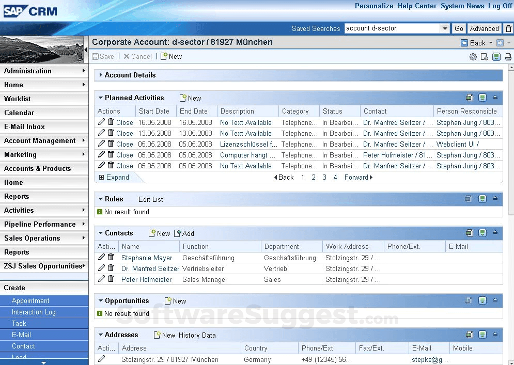This screenshot has height=365, width=514.
Task: Delete contact Peter Hofmeister trash icon
Action: coord(111,279)
